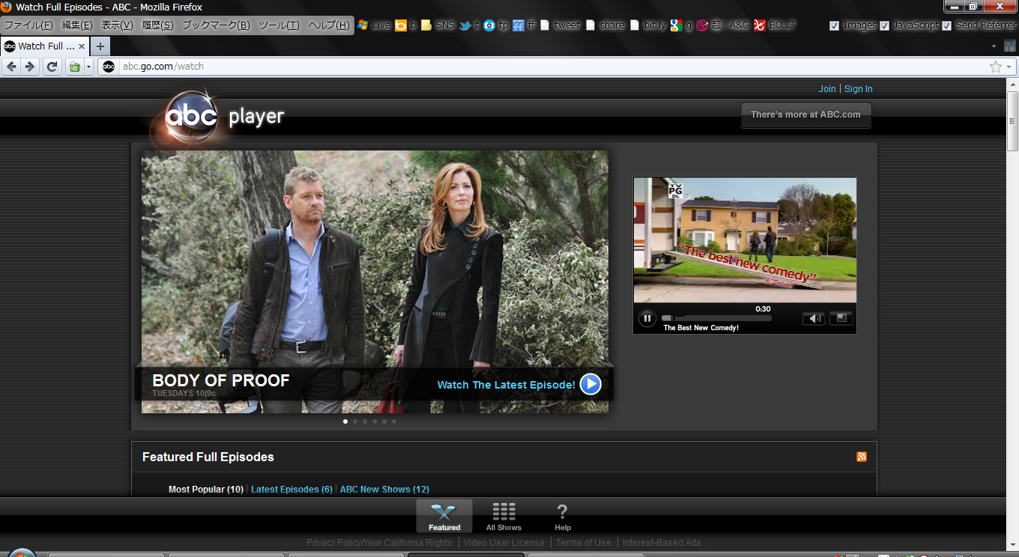
Task: Open the orange 'b' bookmark
Action: [405, 25]
